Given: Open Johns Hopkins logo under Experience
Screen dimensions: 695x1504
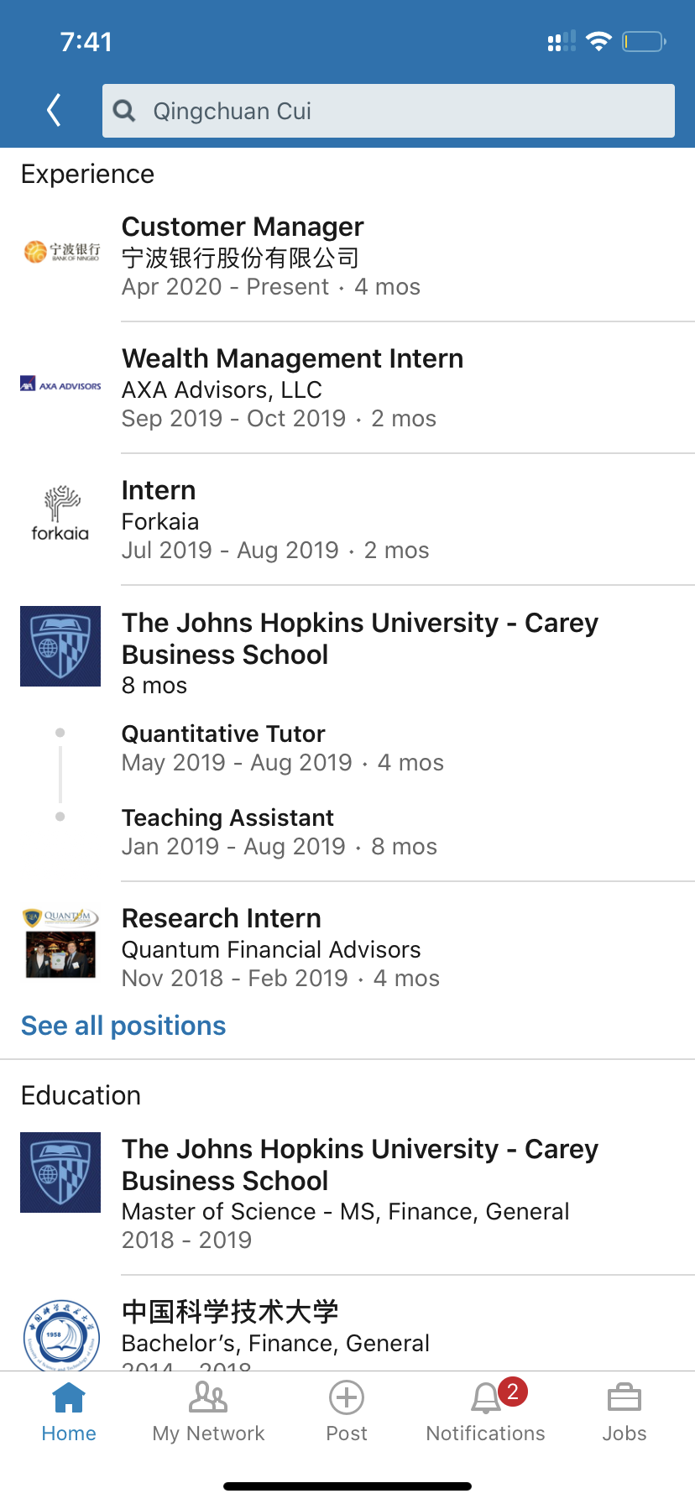Looking at the screenshot, I should coord(60,646).
